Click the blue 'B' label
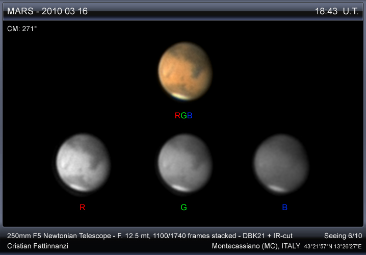 coord(284,207)
